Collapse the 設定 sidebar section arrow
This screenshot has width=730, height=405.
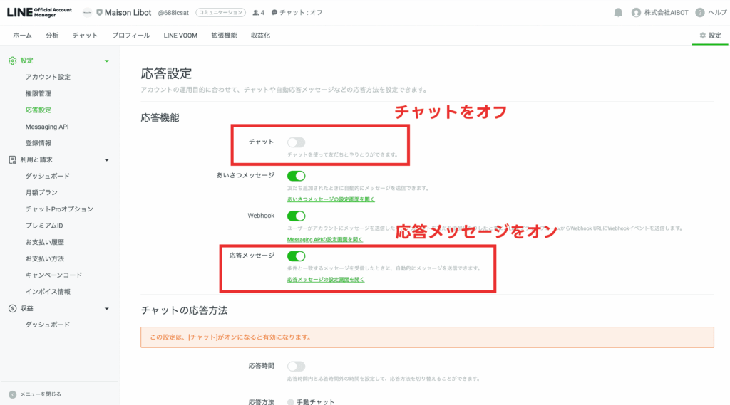click(107, 61)
